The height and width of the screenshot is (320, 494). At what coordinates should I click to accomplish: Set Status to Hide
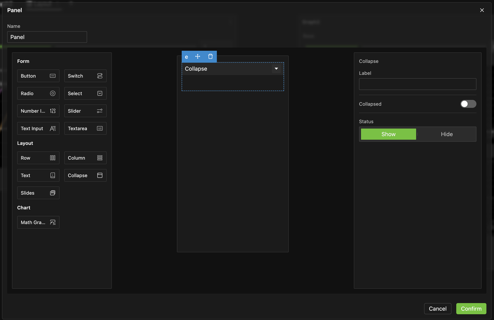click(x=447, y=134)
